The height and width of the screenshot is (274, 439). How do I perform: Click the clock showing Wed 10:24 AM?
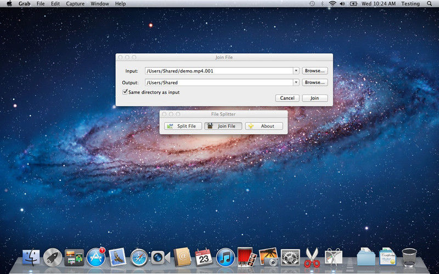[379, 4]
